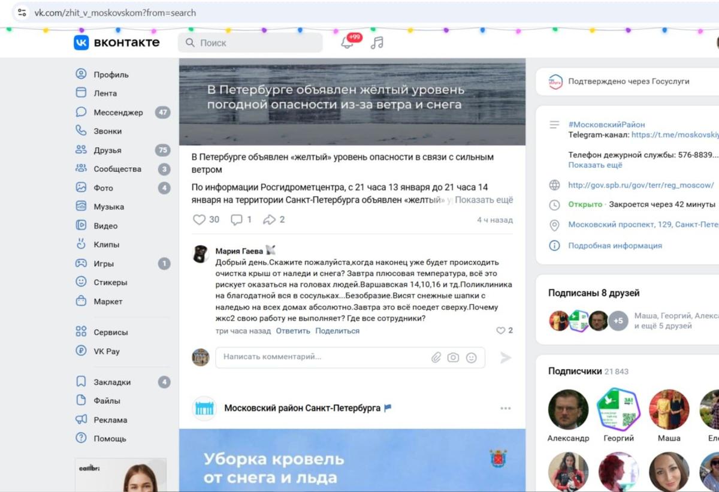This screenshot has height=492, width=719.
Task: Open the options menu on the group post
Action: pyautogui.click(x=505, y=408)
